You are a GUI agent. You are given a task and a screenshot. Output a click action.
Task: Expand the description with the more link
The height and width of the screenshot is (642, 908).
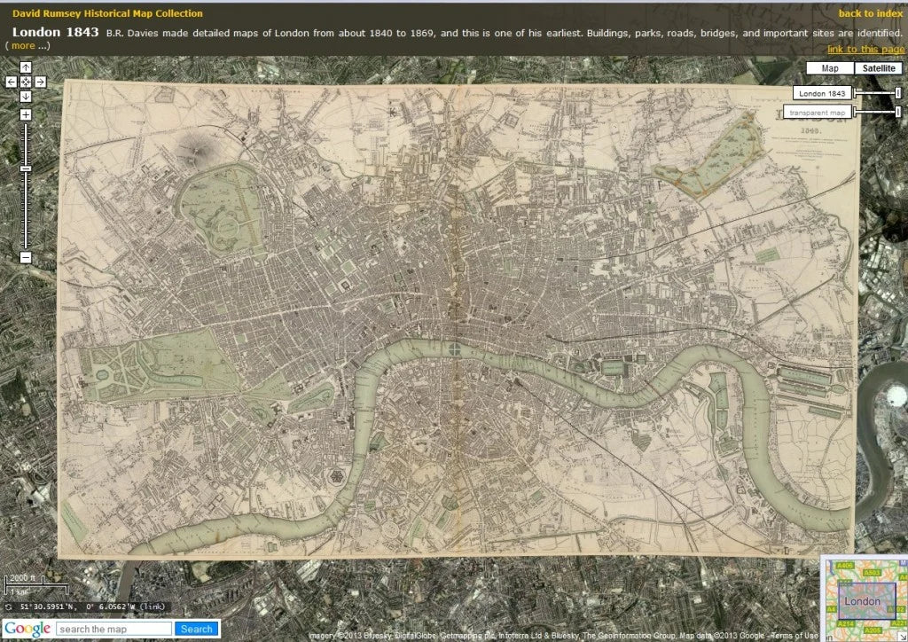(x=23, y=46)
